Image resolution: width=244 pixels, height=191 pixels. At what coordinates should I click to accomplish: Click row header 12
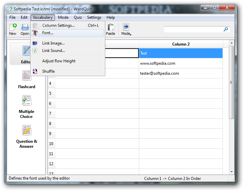52,164
